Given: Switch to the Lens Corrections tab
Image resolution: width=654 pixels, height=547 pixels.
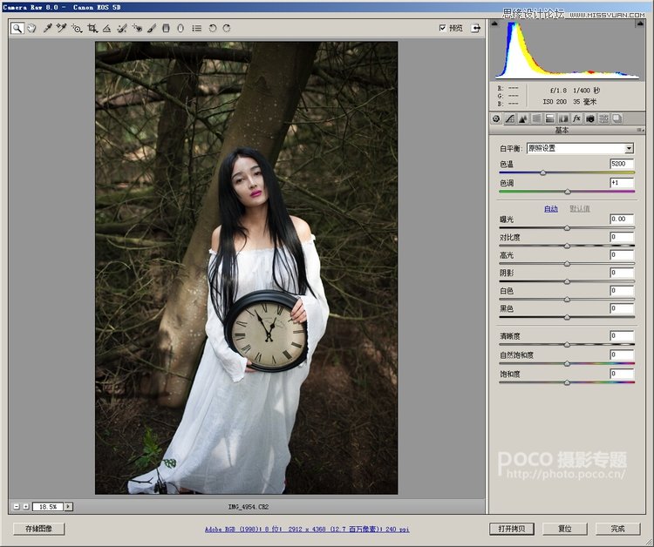Looking at the screenshot, I should (x=563, y=118).
